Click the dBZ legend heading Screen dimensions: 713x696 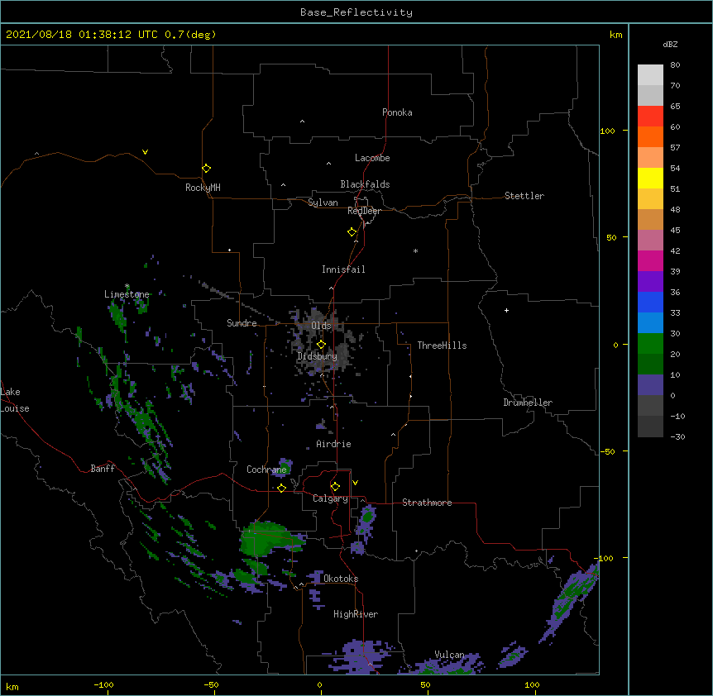coord(670,44)
